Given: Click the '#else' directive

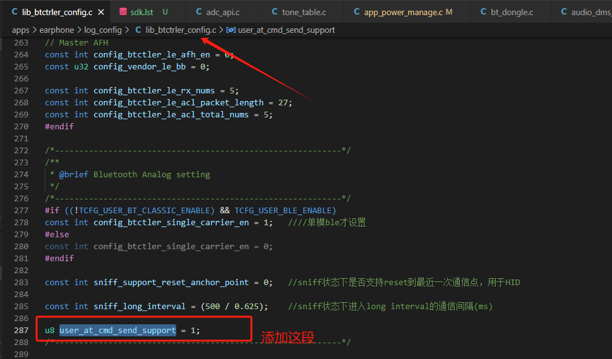Looking at the screenshot, I should tap(57, 234).
